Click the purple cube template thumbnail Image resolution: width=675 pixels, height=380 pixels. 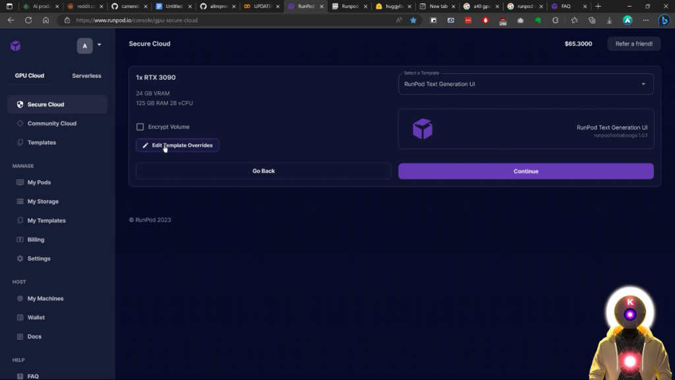click(423, 129)
